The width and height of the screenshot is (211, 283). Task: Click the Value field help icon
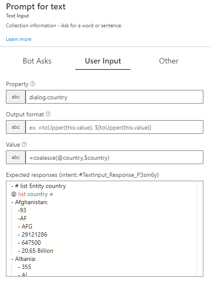pos(24,144)
